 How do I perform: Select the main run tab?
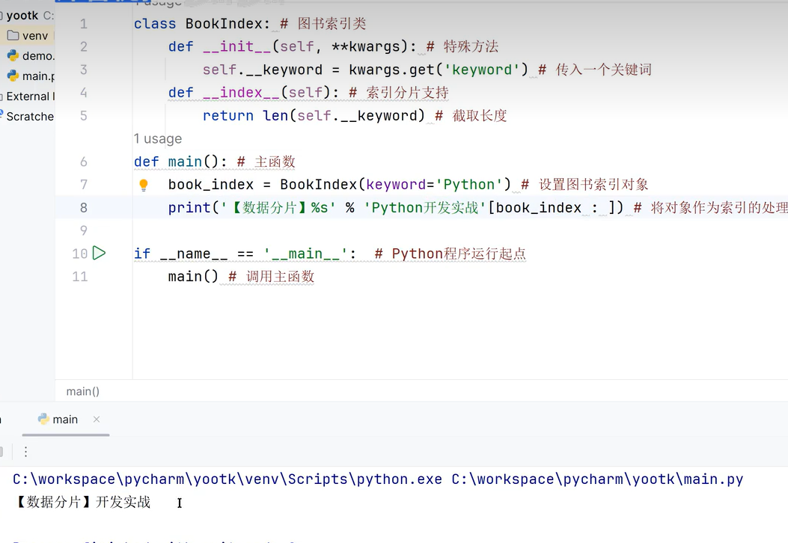[65, 420]
